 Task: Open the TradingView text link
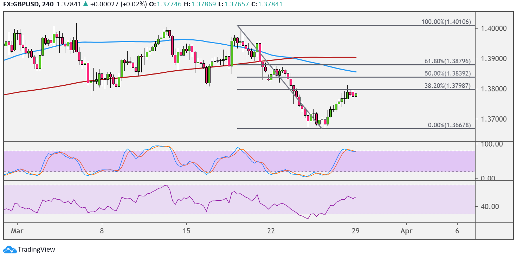pyautogui.click(x=37, y=250)
